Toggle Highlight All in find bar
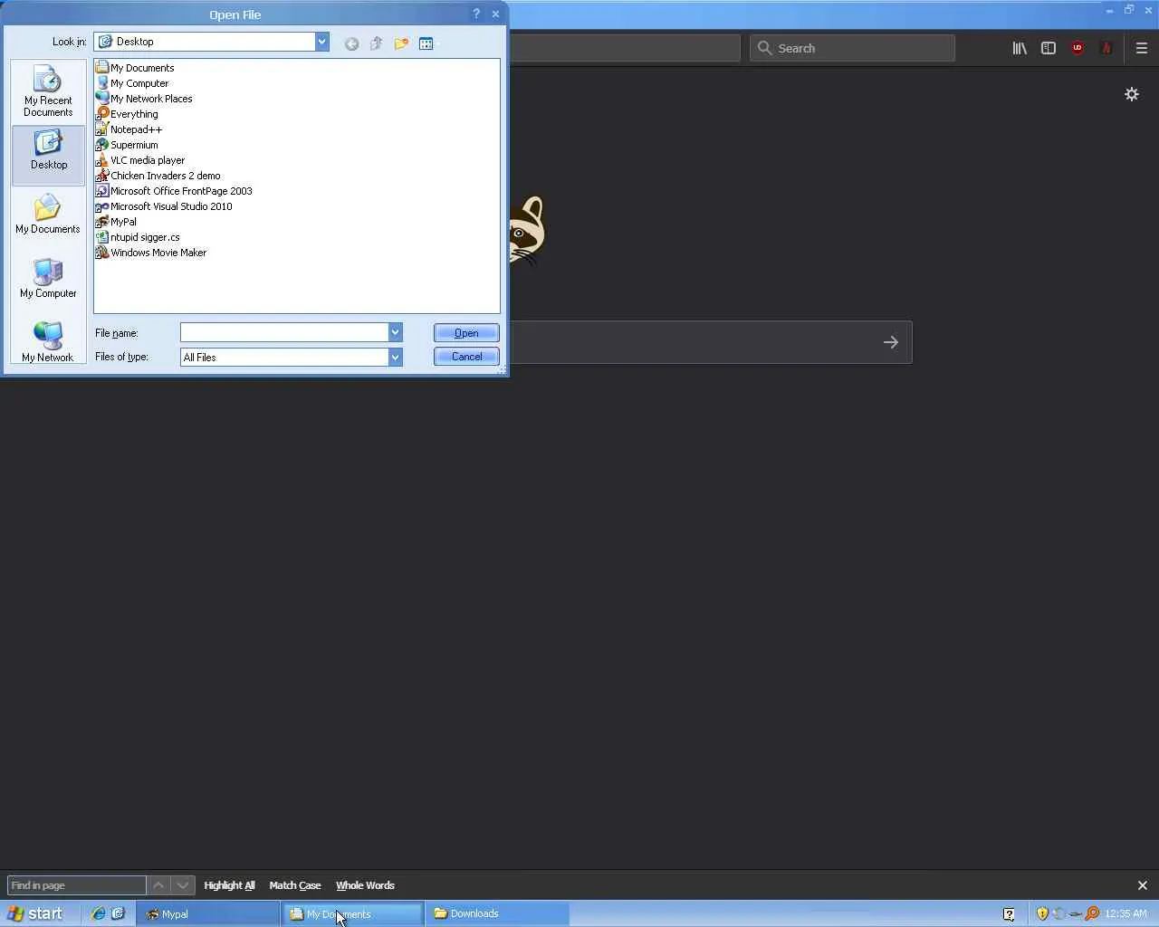The height and width of the screenshot is (927, 1159). coord(229,885)
